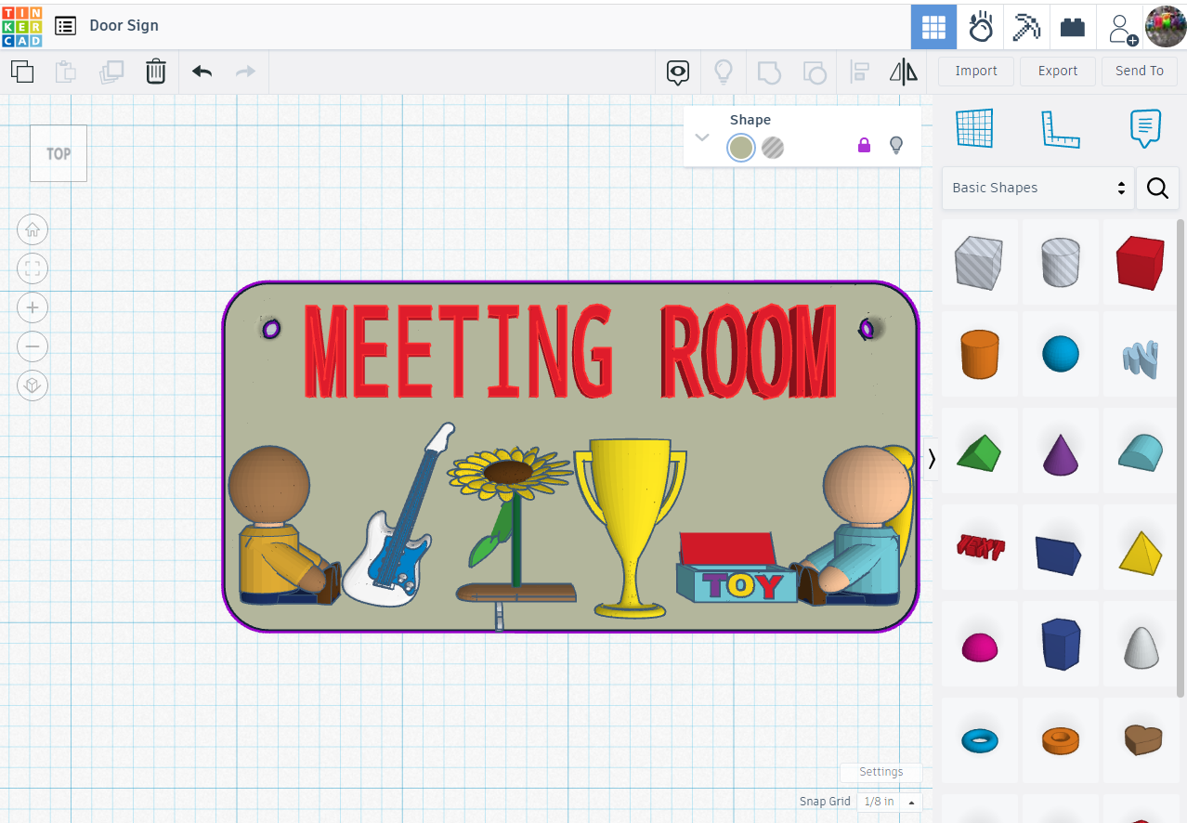Select the blue Sphere shape
The width and height of the screenshot is (1187, 823).
coord(1060,354)
